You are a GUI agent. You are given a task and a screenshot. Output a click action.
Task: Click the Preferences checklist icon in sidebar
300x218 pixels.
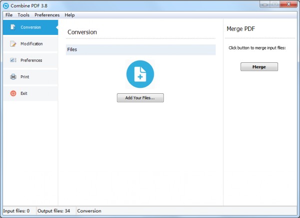click(x=13, y=60)
